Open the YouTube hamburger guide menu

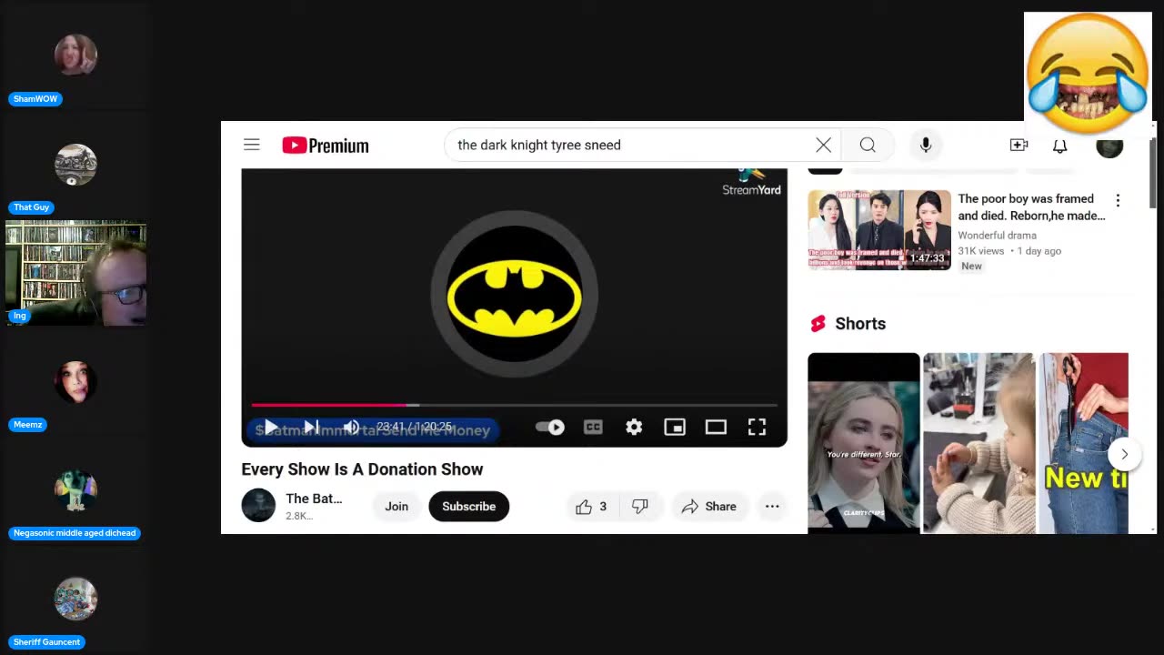click(x=252, y=145)
